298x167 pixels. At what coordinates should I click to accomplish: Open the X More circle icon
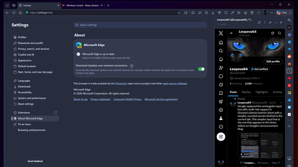pos(221,127)
